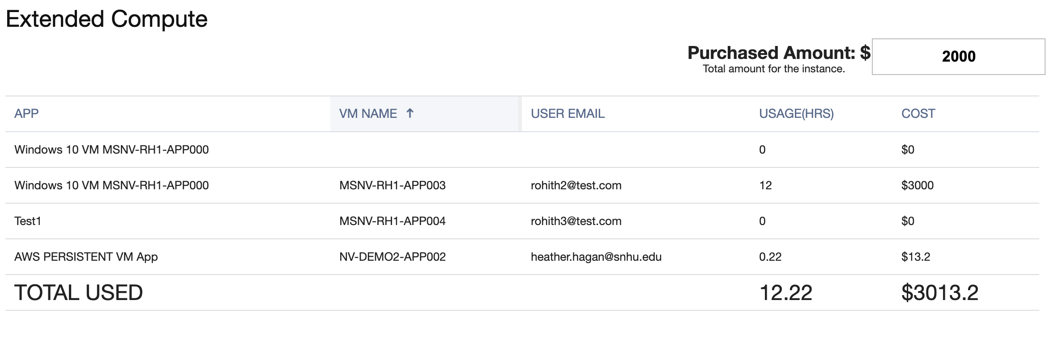This screenshot has height=342, width=1050.
Task: Click the heather.hagan@snhu.edu email
Action: [x=596, y=257]
